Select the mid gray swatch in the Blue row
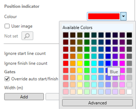Viewport: 136px width, 109px height. tap(129, 63)
